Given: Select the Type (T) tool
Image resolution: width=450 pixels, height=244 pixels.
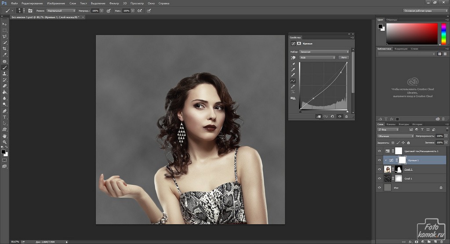Looking at the screenshot, I should [x=5, y=117].
